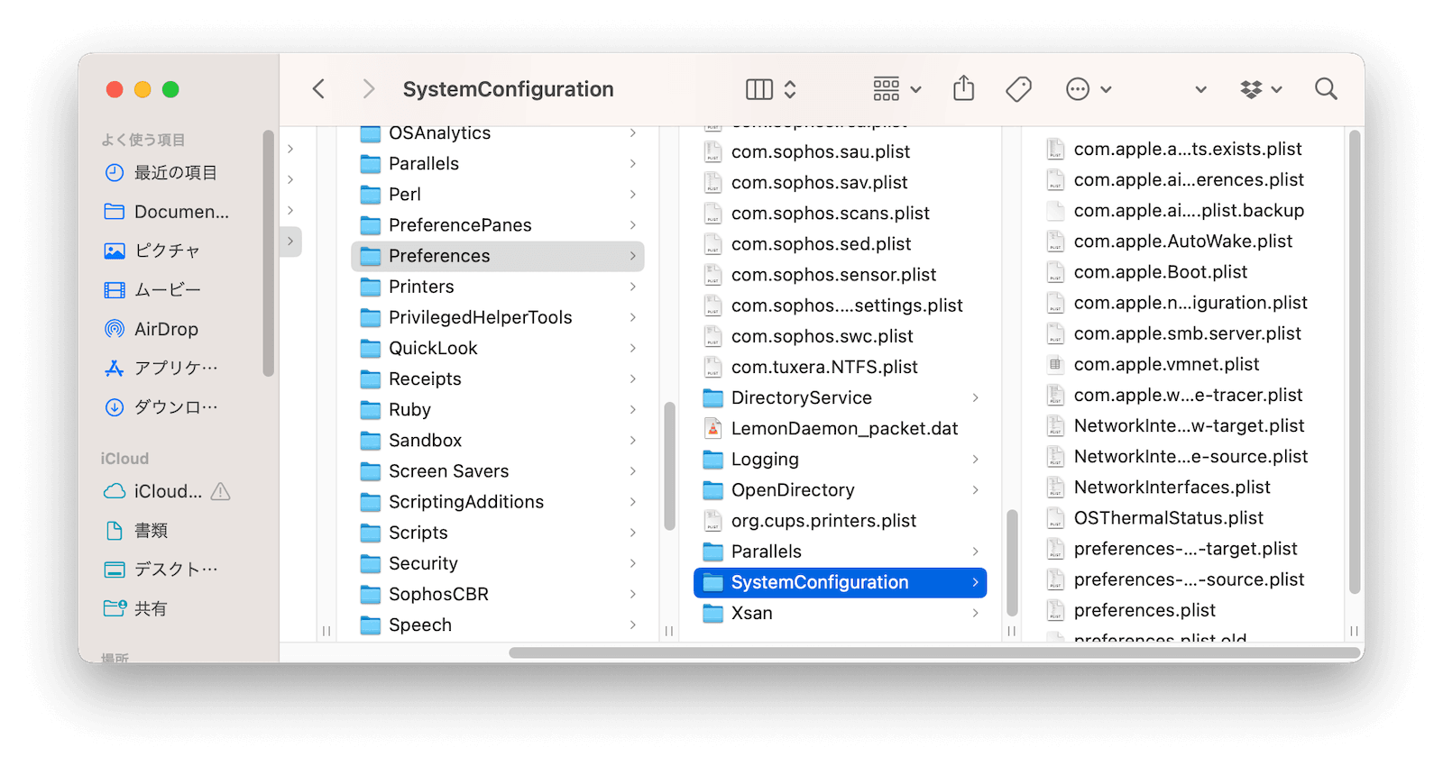Expand the QuickLook folder chevron
This screenshot has width=1443, height=766.
632,348
